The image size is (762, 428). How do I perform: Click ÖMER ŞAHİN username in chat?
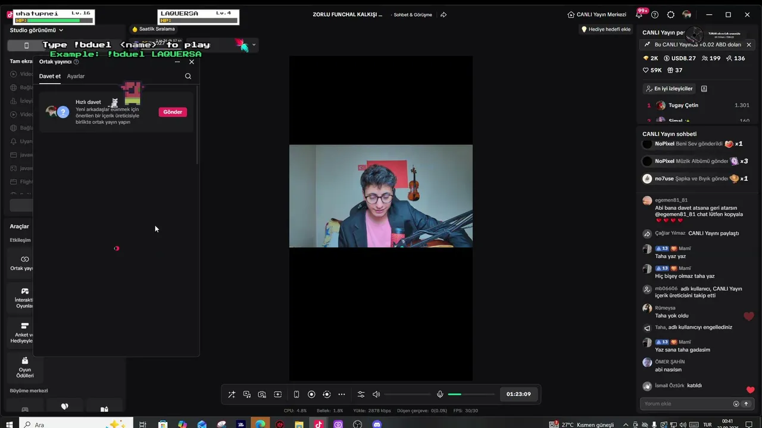point(670,362)
